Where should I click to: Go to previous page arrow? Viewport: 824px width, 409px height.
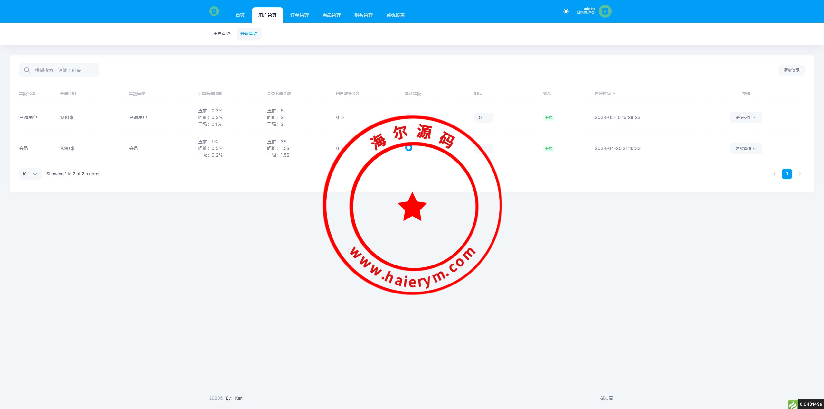774,174
